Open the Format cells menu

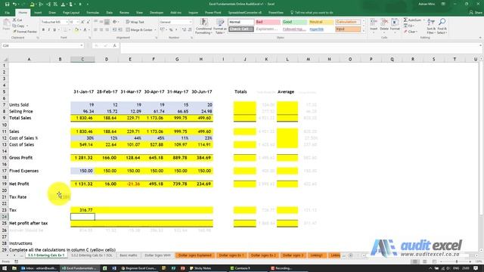tap(395, 25)
